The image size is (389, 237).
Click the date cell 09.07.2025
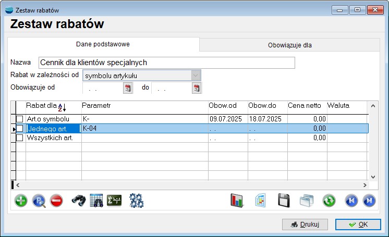point(228,119)
